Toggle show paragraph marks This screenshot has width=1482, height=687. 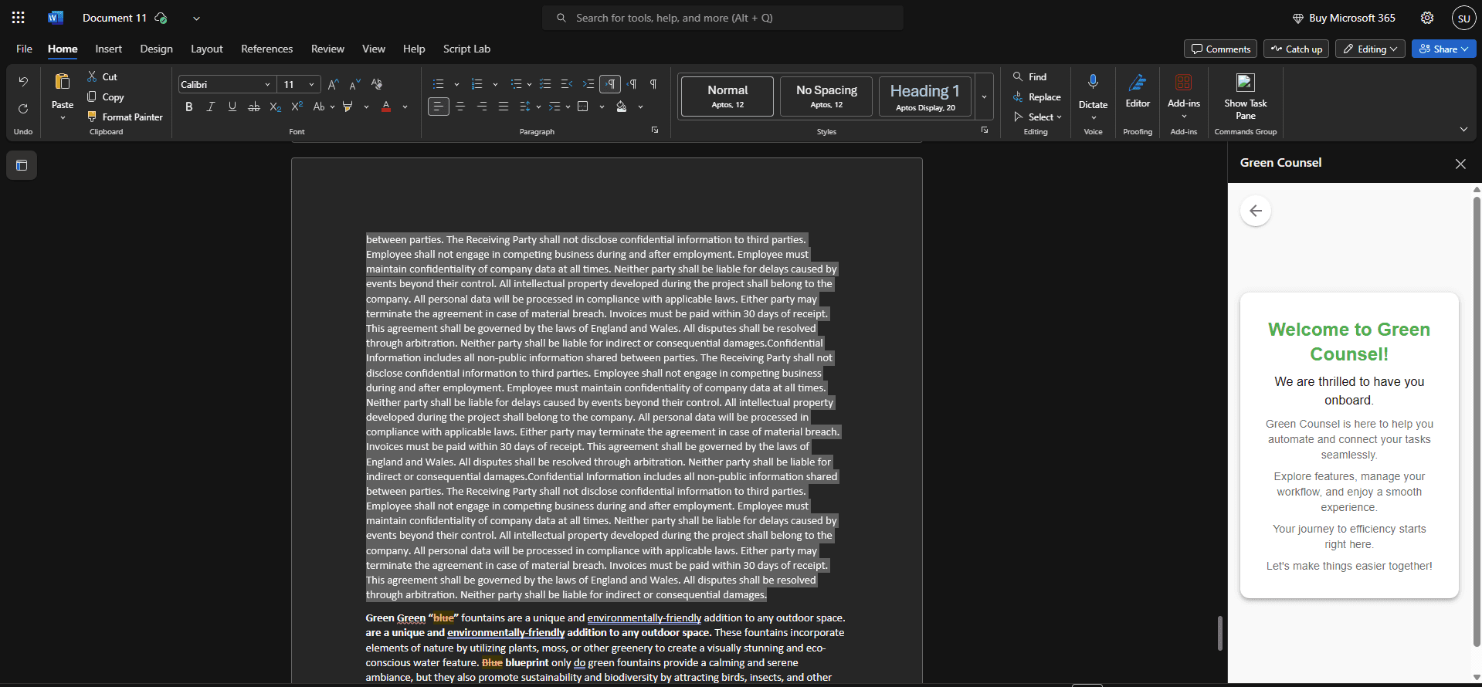[x=653, y=84]
